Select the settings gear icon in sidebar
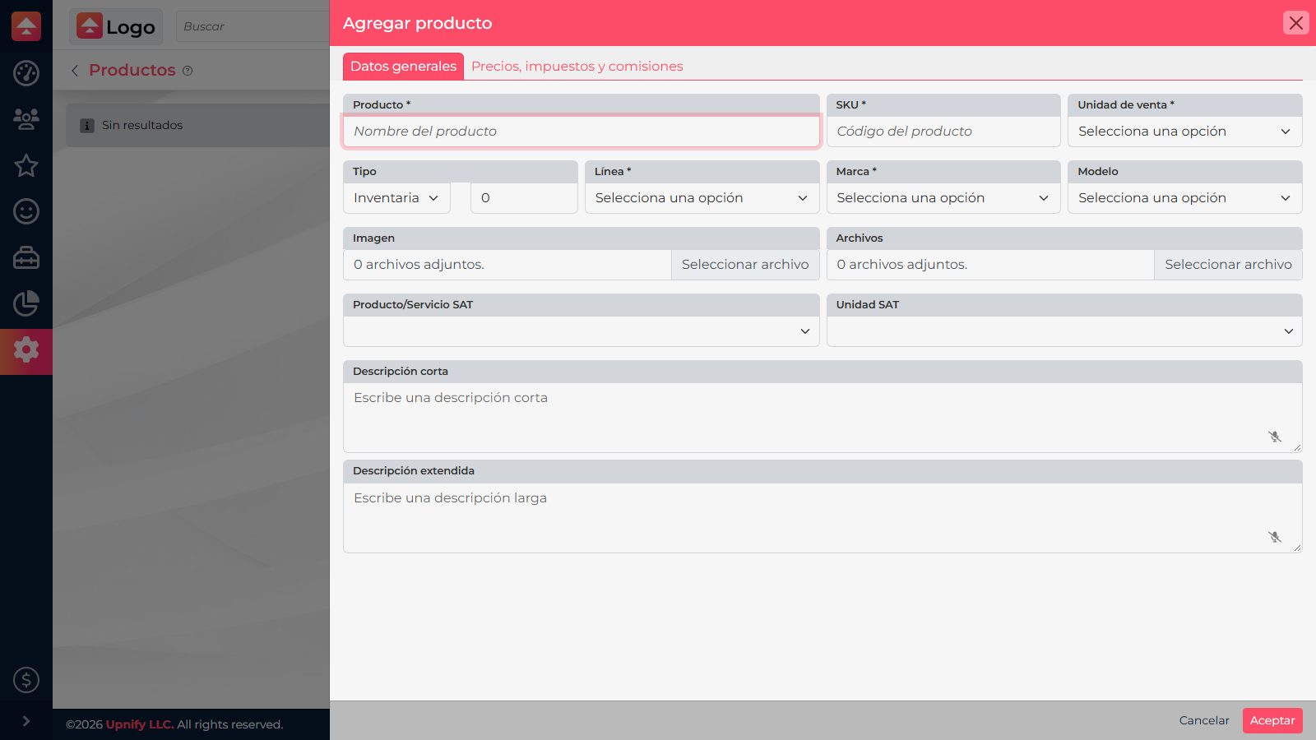This screenshot has height=740, width=1316. point(26,349)
